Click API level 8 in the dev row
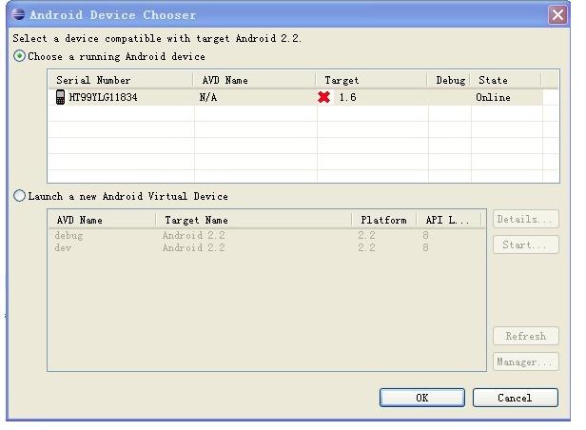586x430 pixels. pos(425,247)
